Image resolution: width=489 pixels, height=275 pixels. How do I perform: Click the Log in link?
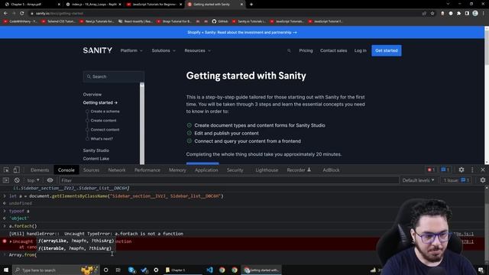pos(360,50)
